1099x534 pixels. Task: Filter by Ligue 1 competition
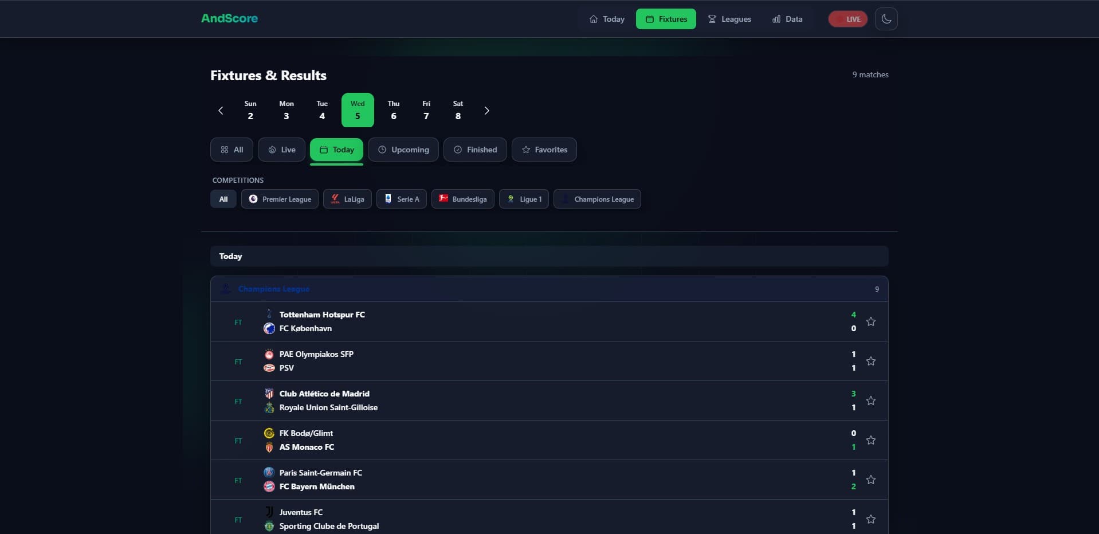pos(524,199)
